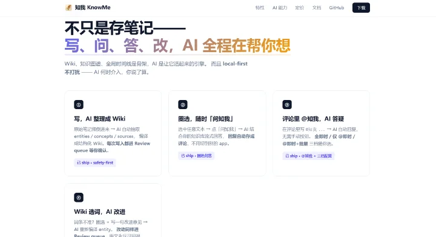Click the @知我 三档配置 ship tag
Image resolution: width=436 pixels, height=237 pixels.
[308, 156]
